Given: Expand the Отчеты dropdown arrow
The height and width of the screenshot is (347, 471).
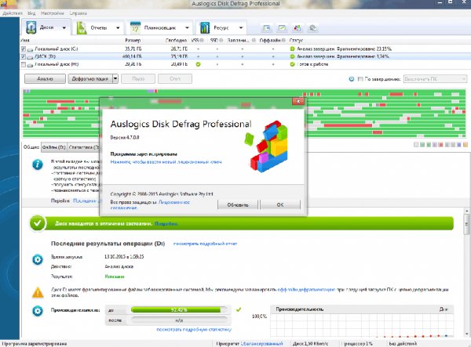Looking at the screenshot, I should click(118, 28).
